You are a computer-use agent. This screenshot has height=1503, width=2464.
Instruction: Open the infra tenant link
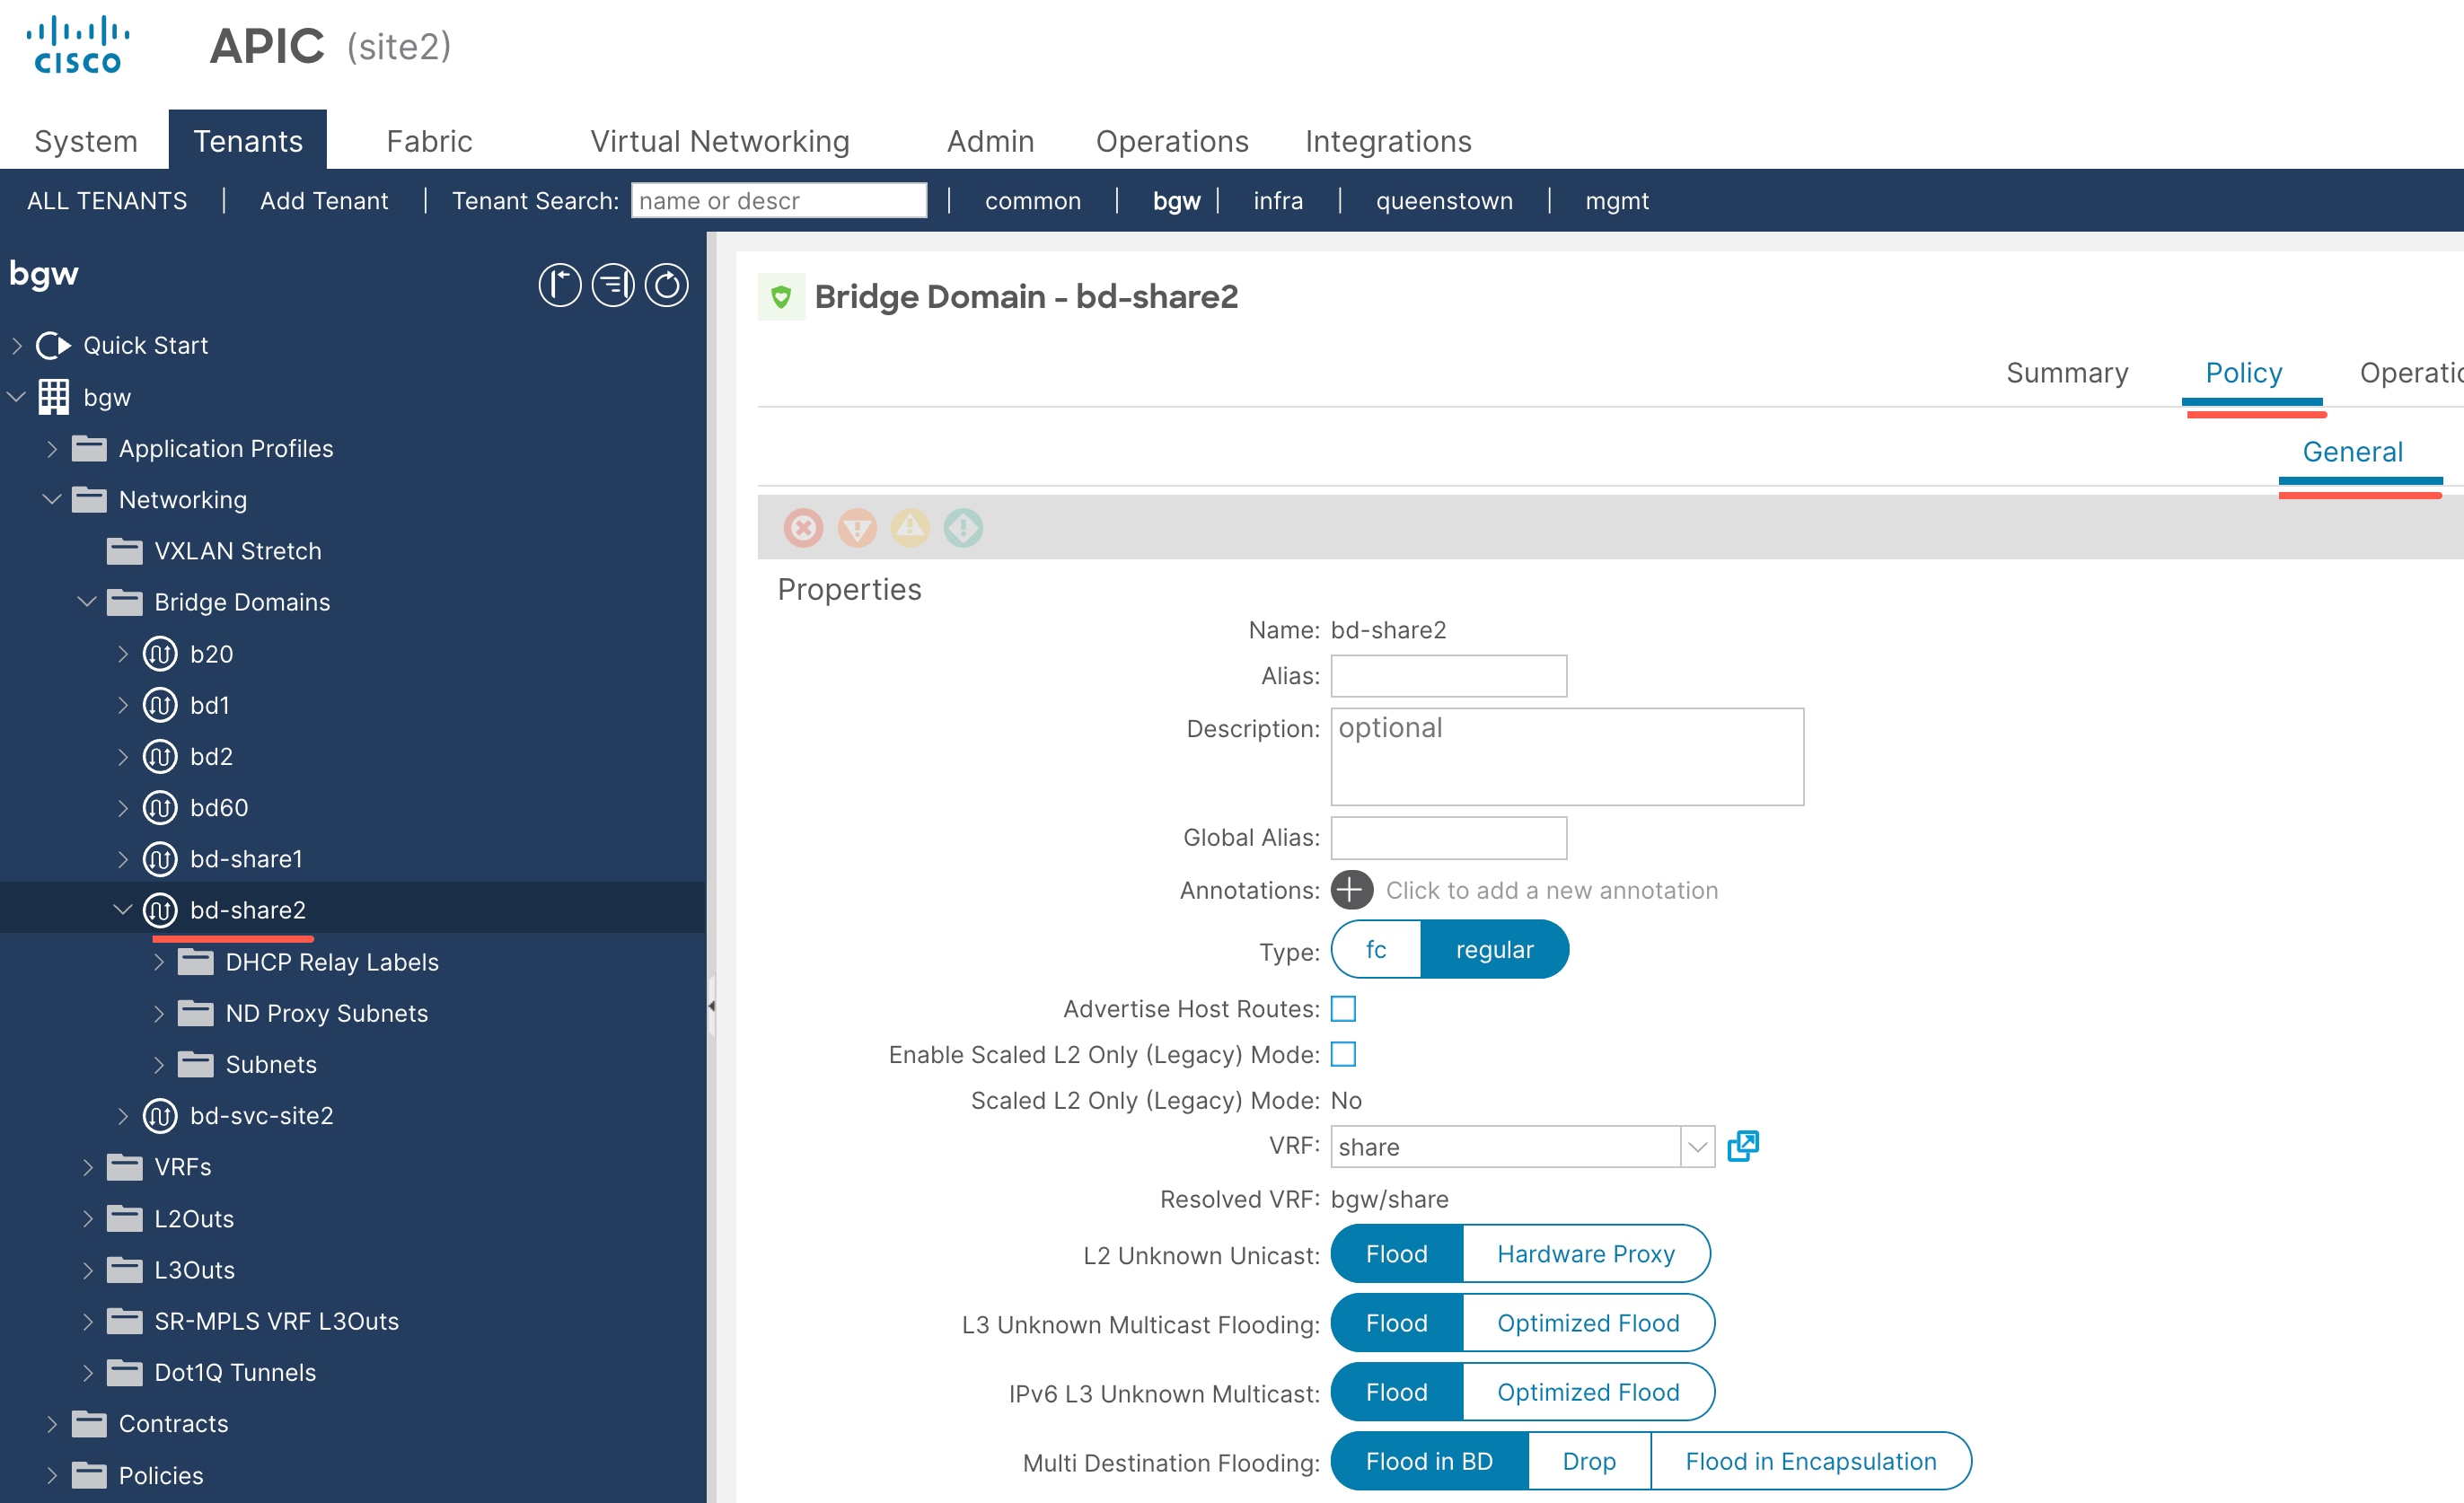pos(1278,201)
